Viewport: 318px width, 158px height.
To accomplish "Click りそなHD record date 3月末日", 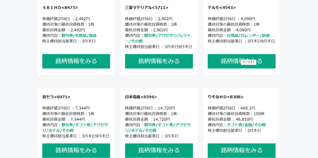I will [x=254, y=130].
